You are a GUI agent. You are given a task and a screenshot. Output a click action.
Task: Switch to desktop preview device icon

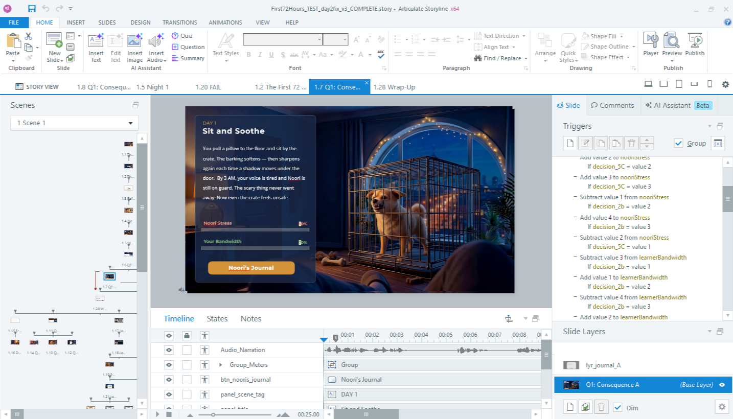coord(648,84)
